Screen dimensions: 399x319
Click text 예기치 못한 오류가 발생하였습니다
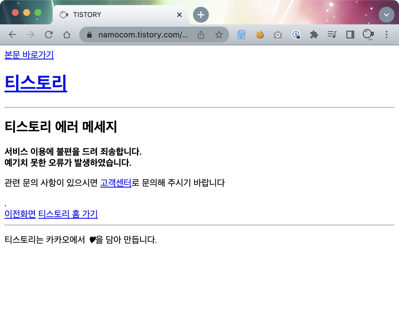coord(68,163)
